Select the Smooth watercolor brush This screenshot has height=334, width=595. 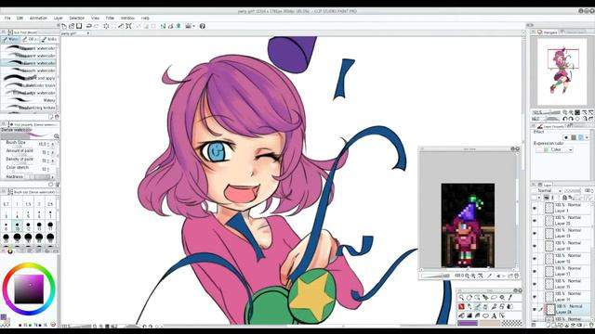click(x=29, y=71)
